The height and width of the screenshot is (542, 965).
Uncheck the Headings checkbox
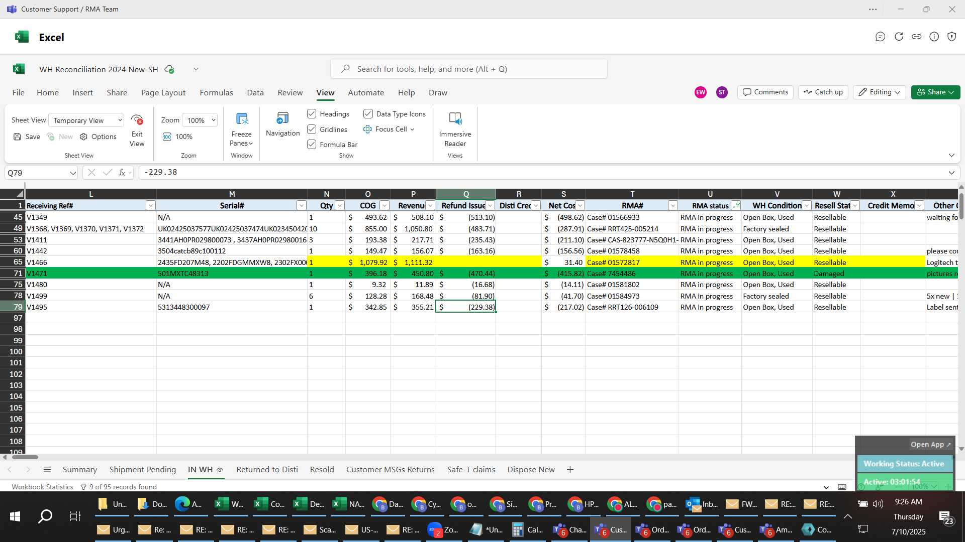coord(312,114)
